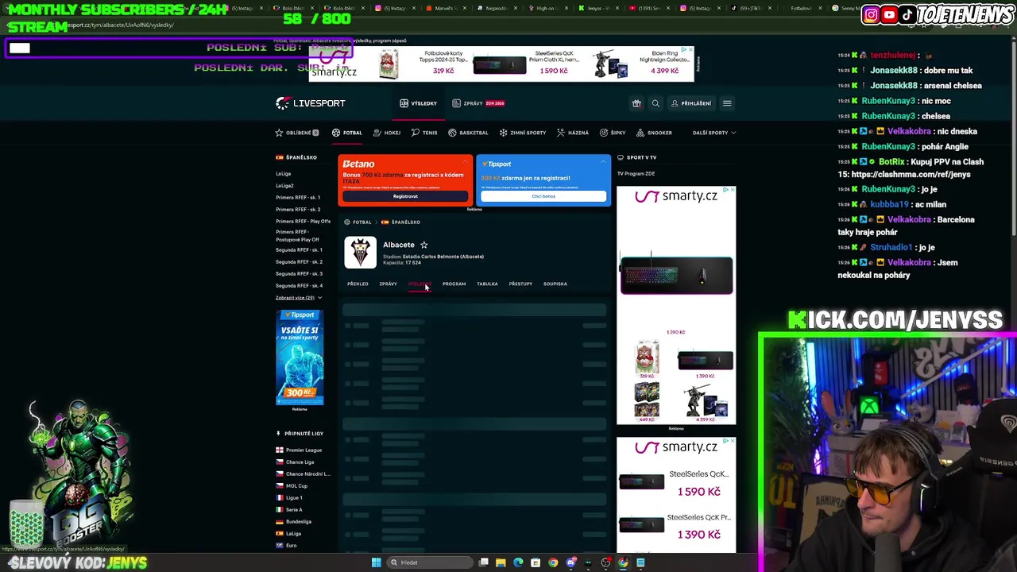The image size is (1017, 572).
Task: Open the Přehled team tab
Action: [358, 284]
